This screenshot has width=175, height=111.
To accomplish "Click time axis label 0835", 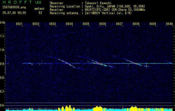I will 86,24.
